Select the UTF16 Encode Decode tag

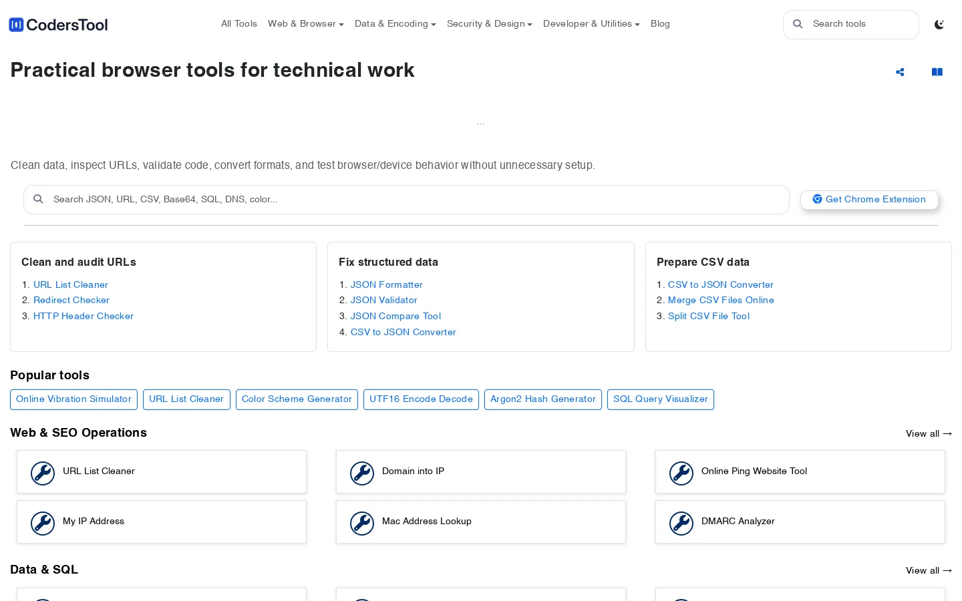pos(421,399)
